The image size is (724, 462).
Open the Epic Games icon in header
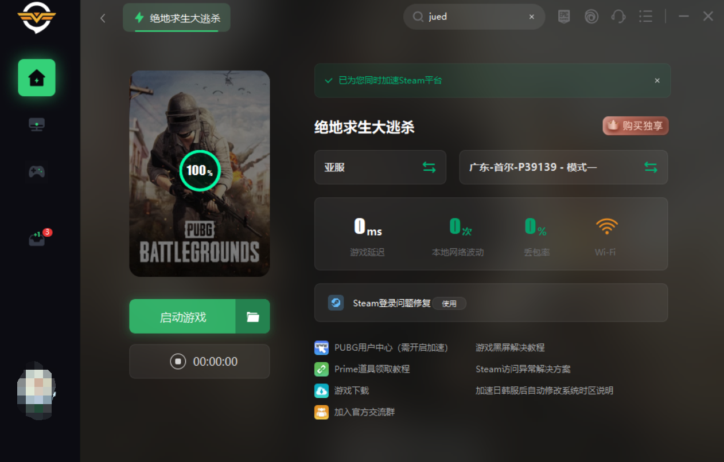564,17
